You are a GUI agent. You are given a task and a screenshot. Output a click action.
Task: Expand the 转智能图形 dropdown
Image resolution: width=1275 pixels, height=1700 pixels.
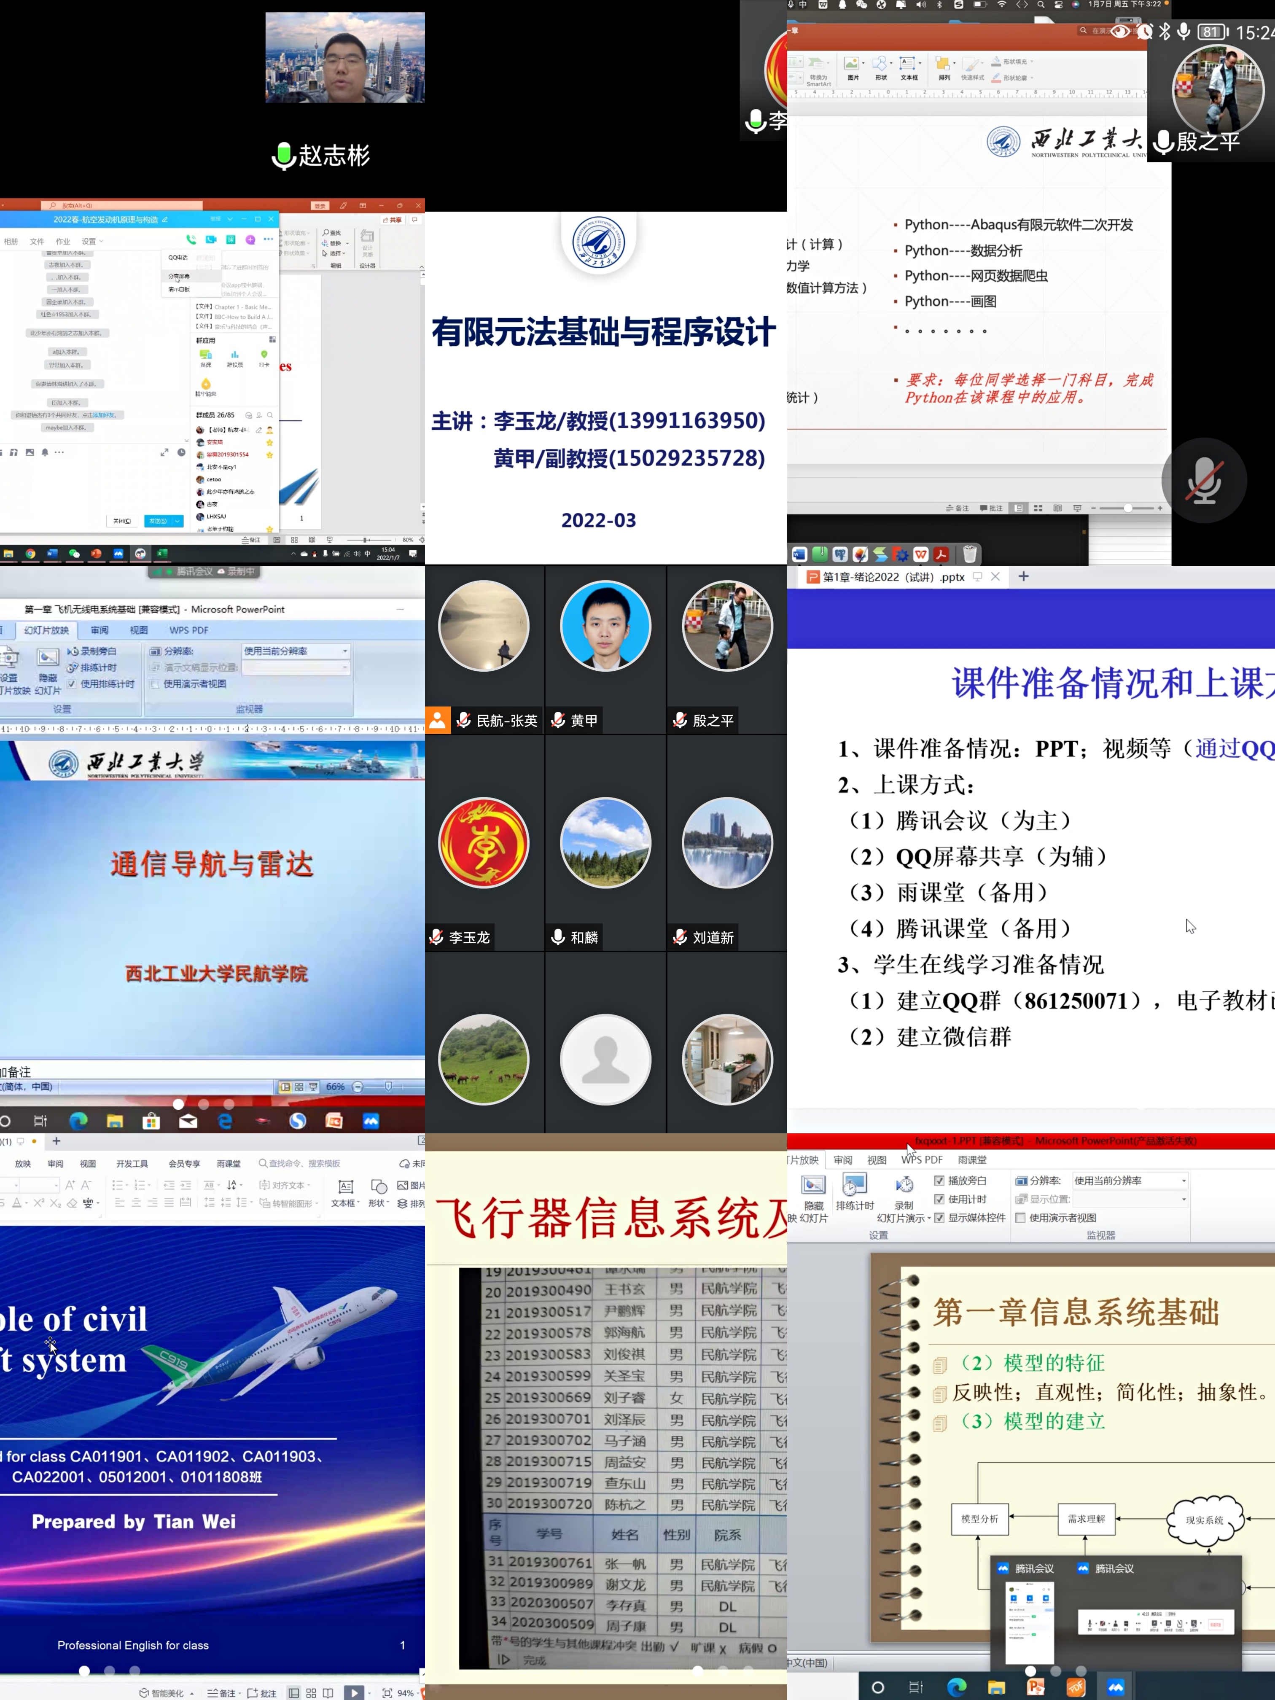click(317, 1203)
